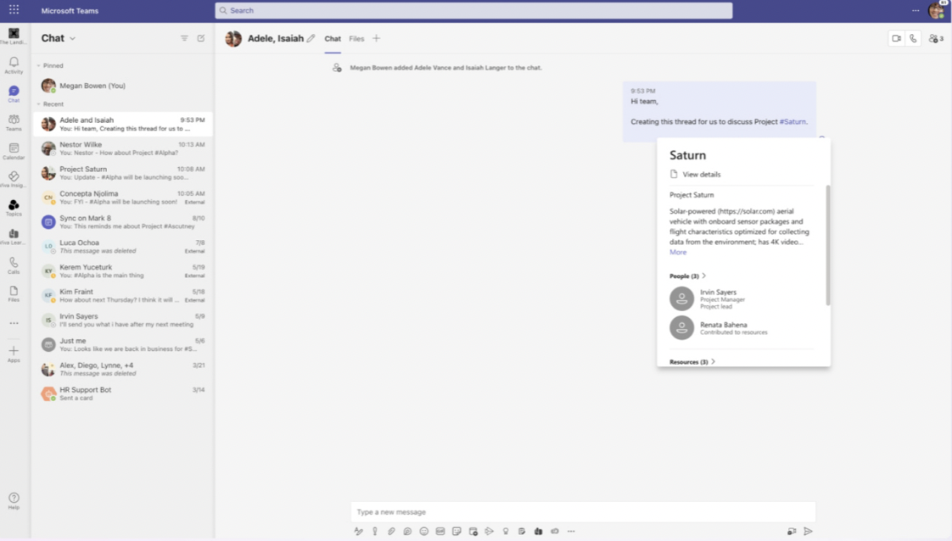Screen dimensions: 952x541
Task: Click View details in Saturn card
Action: point(701,174)
